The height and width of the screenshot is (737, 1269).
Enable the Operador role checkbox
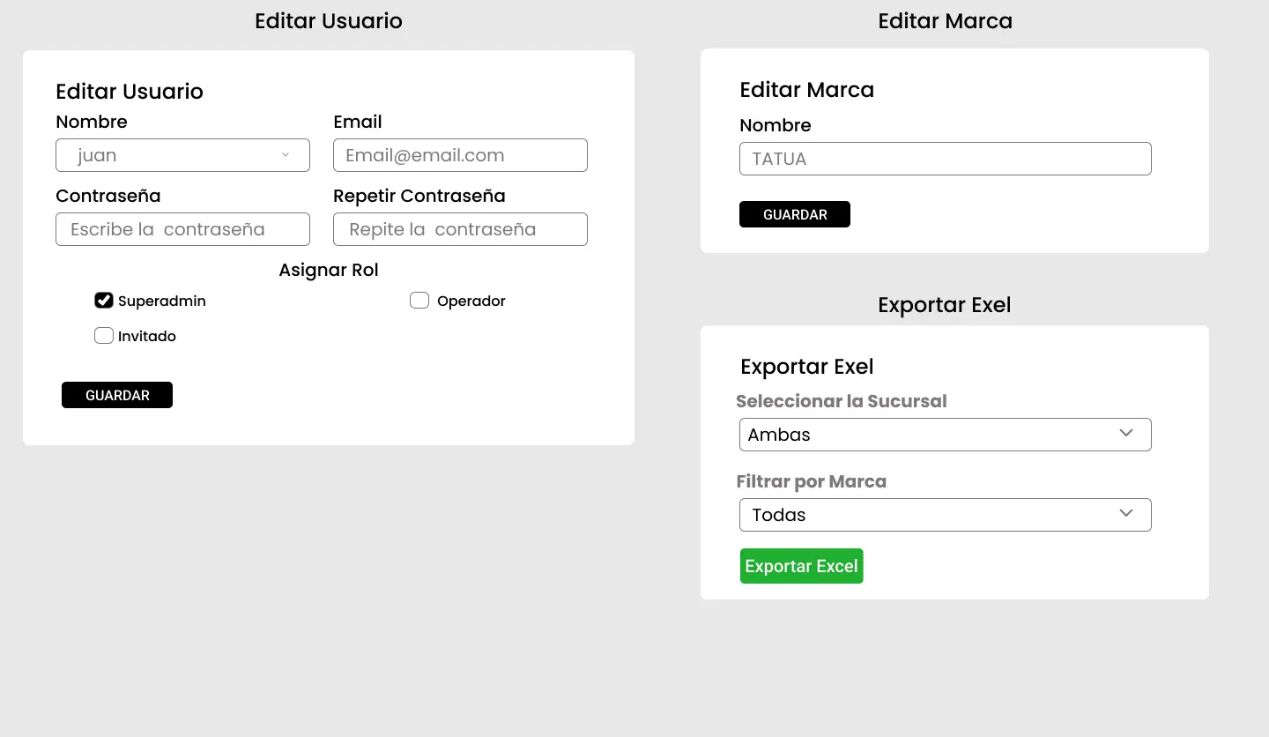419,301
